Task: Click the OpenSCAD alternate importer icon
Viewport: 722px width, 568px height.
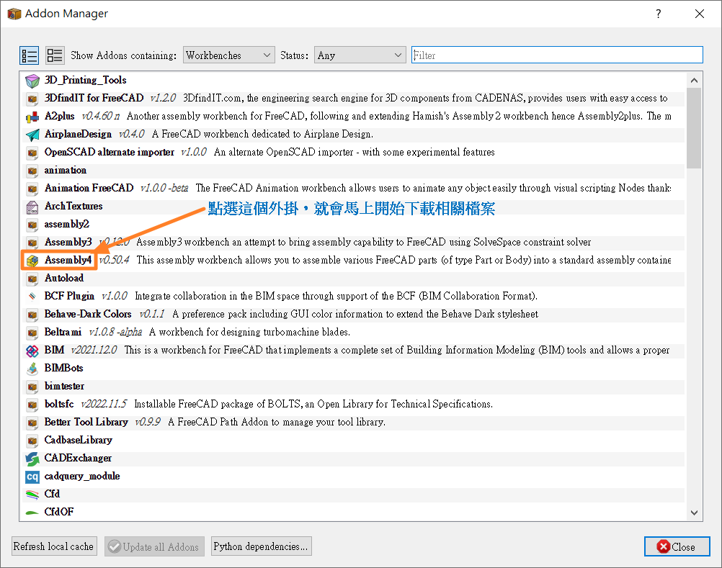Action: 32,152
